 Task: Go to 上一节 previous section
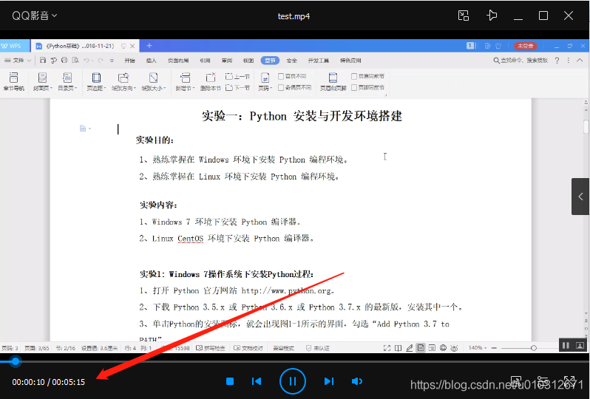[x=237, y=76]
